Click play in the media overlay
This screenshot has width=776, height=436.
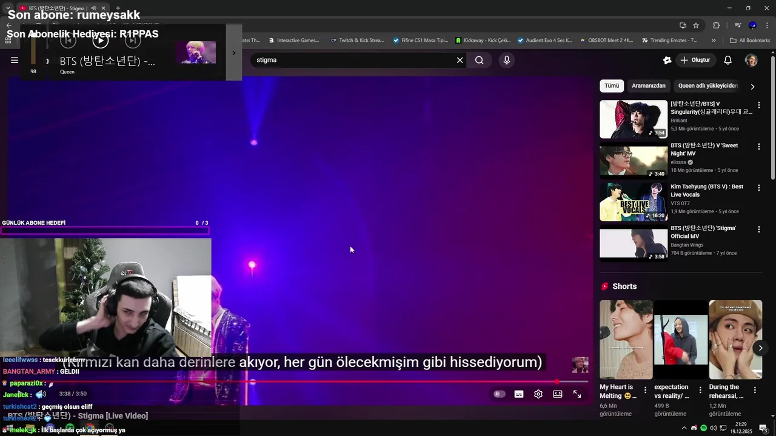pos(100,41)
